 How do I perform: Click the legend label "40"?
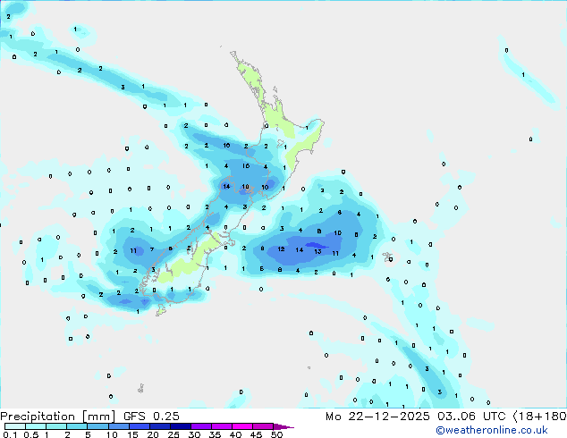click(235, 434)
